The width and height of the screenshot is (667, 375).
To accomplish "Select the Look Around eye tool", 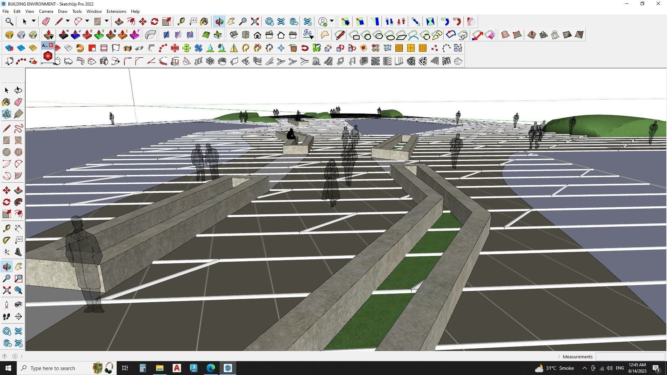I will pyautogui.click(x=18, y=305).
